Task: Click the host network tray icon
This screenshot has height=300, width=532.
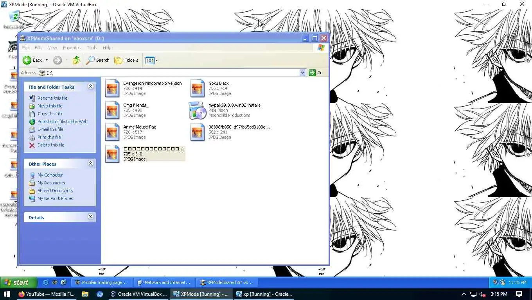Action: [x=473, y=294]
